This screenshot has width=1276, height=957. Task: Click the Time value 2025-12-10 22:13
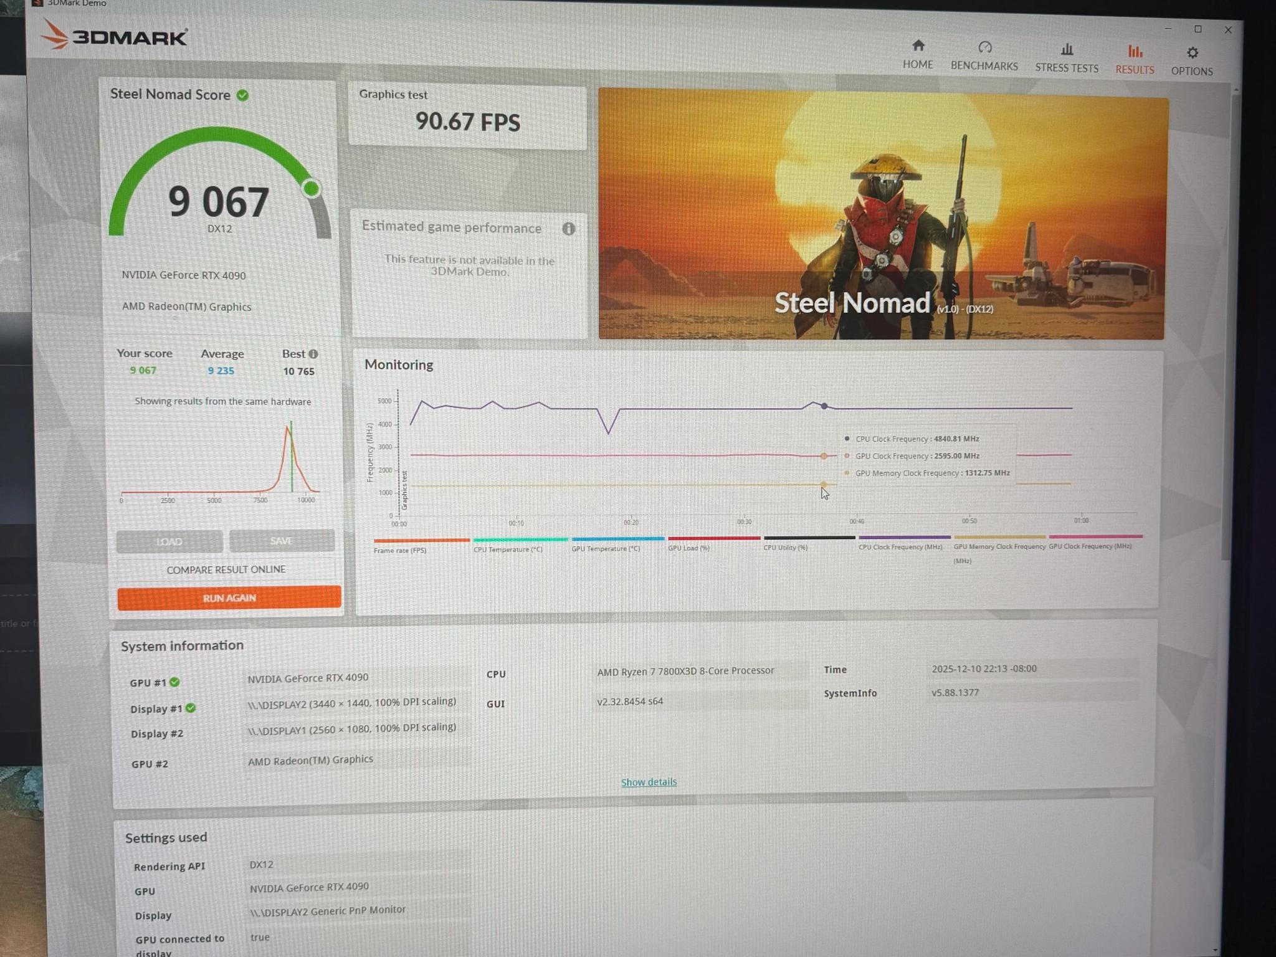984,669
